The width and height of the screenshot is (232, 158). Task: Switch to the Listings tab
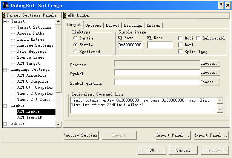tap(133, 25)
